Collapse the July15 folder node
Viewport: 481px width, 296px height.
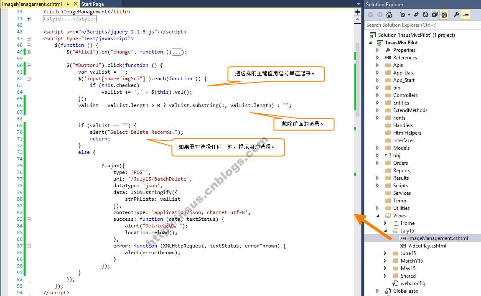(385, 231)
